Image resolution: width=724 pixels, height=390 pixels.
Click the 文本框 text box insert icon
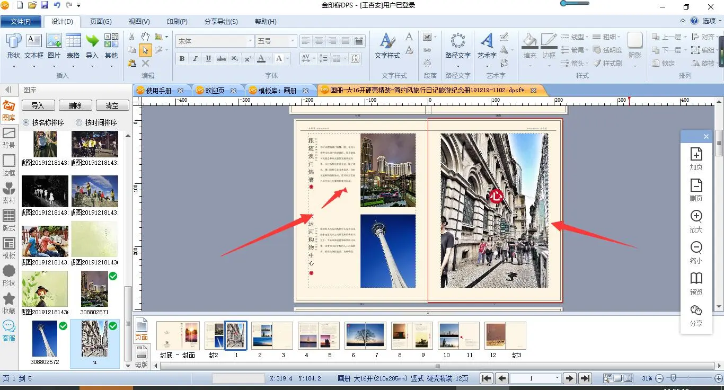[33, 41]
